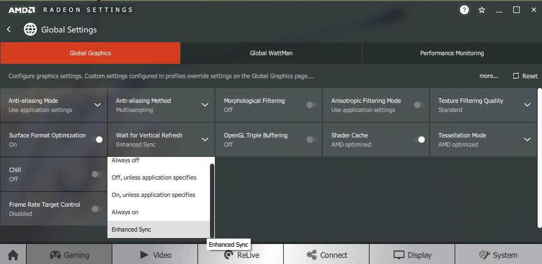Expand Anti-aliasing Method dropdown
This screenshot has height=264, width=542.
205,105
